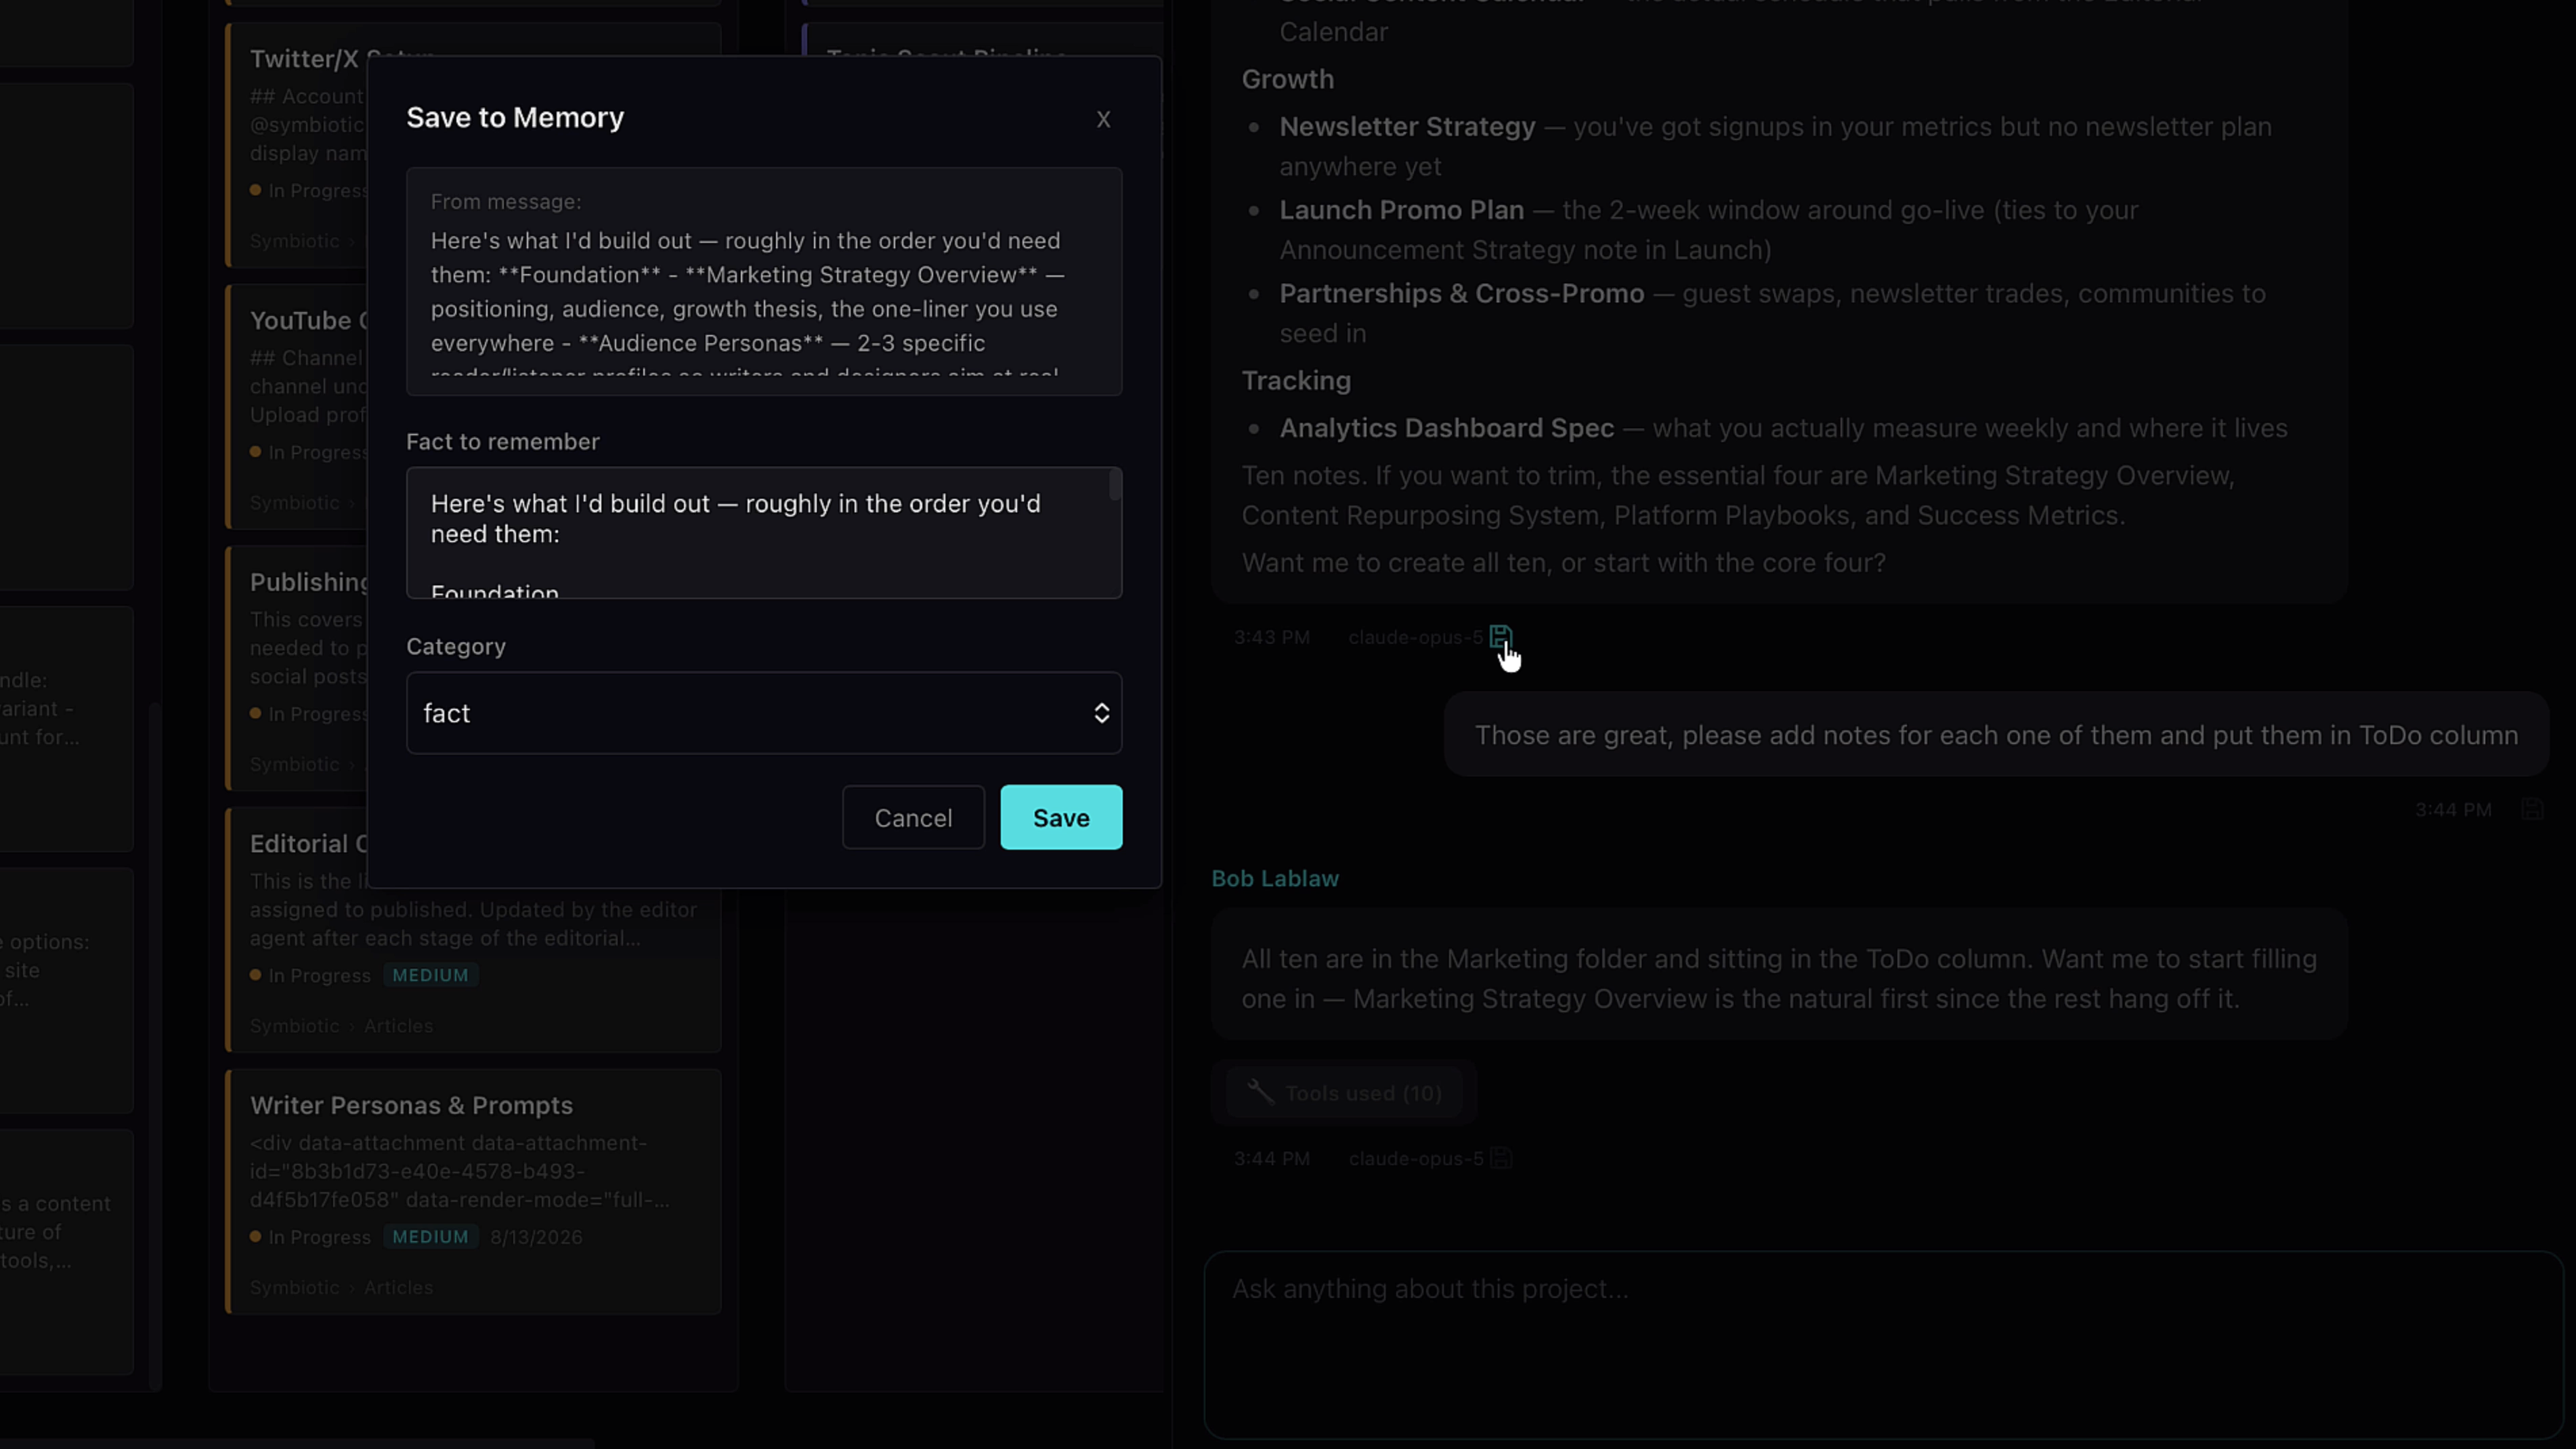Click the 8/13/2026 date on Writer Personas card
Image resolution: width=2576 pixels, height=1449 pixels.
pyautogui.click(x=536, y=1237)
